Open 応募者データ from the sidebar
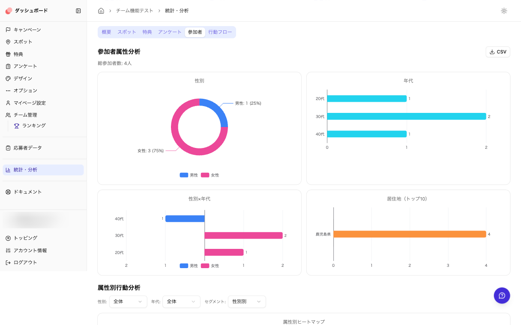Screen dimensions: 521x325 (x=28, y=147)
